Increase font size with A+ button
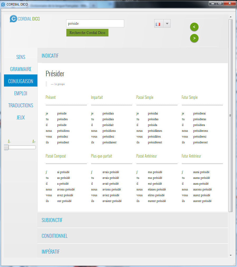 click(x=34, y=142)
